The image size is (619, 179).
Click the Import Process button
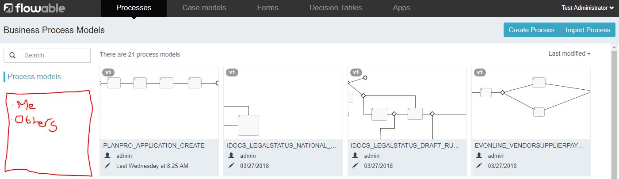(588, 30)
